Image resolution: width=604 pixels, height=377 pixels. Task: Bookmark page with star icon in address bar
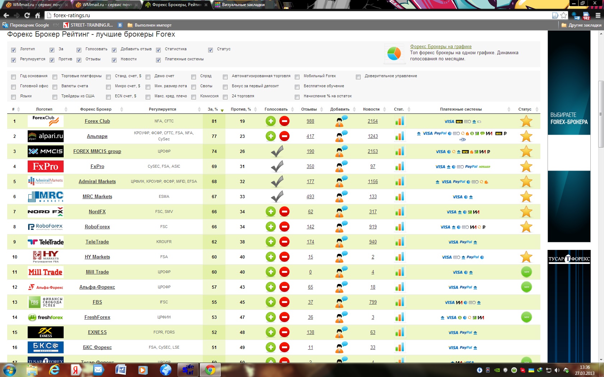563,15
